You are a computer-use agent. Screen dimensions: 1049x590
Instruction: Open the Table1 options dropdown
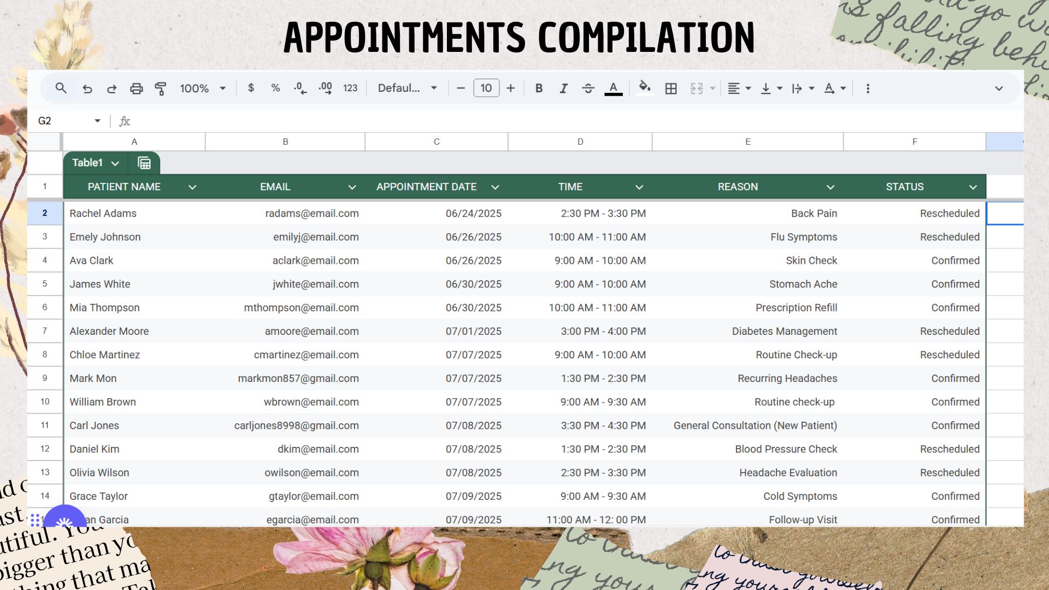[115, 163]
